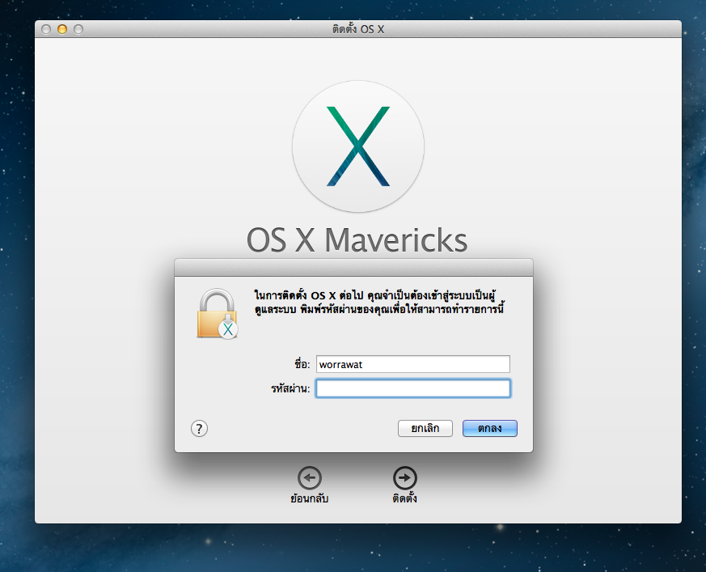The image size is (706, 572).
Task: Click the ติดตั้ง label under arrow
Action: point(404,498)
